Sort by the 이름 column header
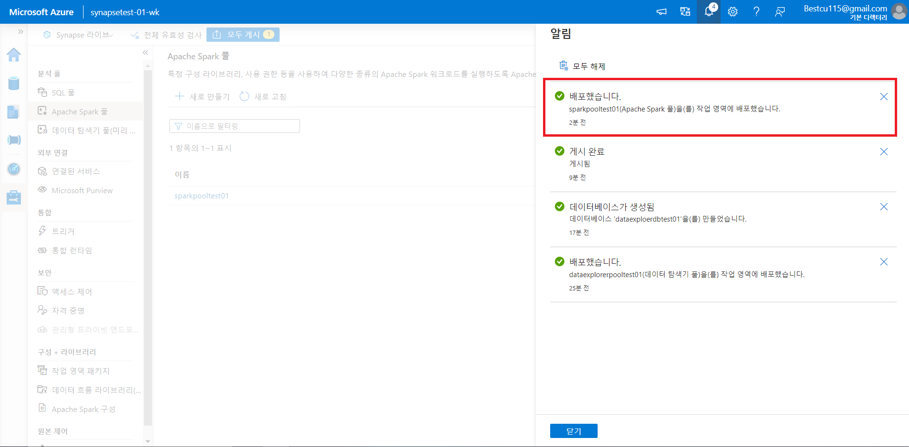 pyautogui.click(x=182, y=175)
